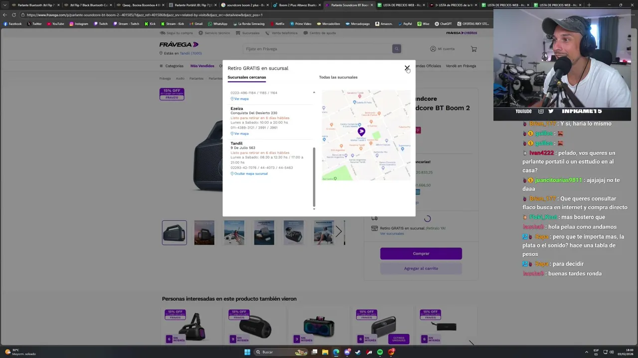This screenshot has height=358, width=638.
Task: Select fourth product thumbnail image
Action: pos(264,233)
